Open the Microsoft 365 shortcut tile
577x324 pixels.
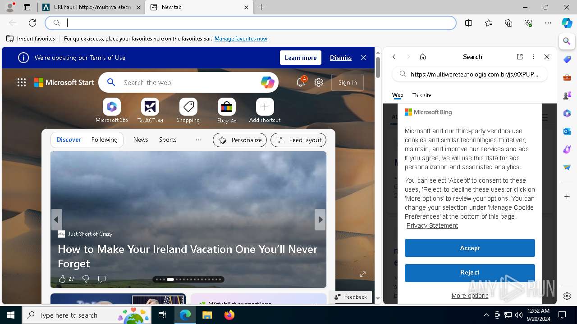[x=112, y=110]
